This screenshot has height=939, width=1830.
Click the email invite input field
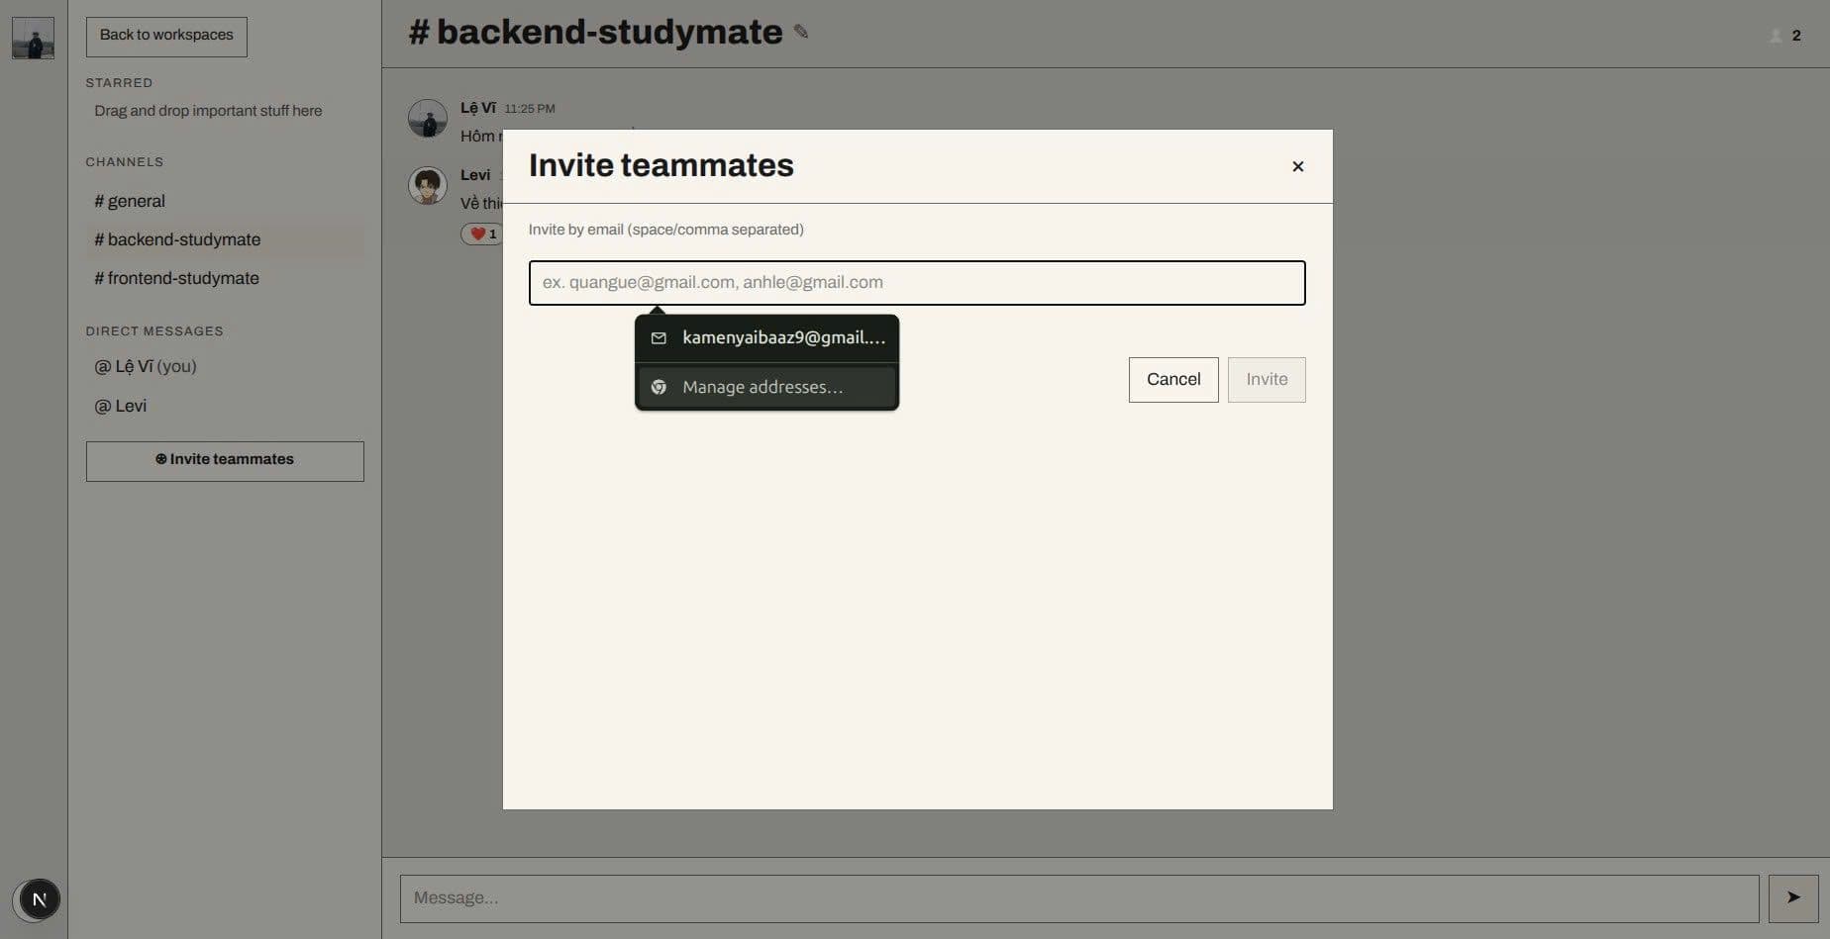pyautogui.click(x=917, y=283)
